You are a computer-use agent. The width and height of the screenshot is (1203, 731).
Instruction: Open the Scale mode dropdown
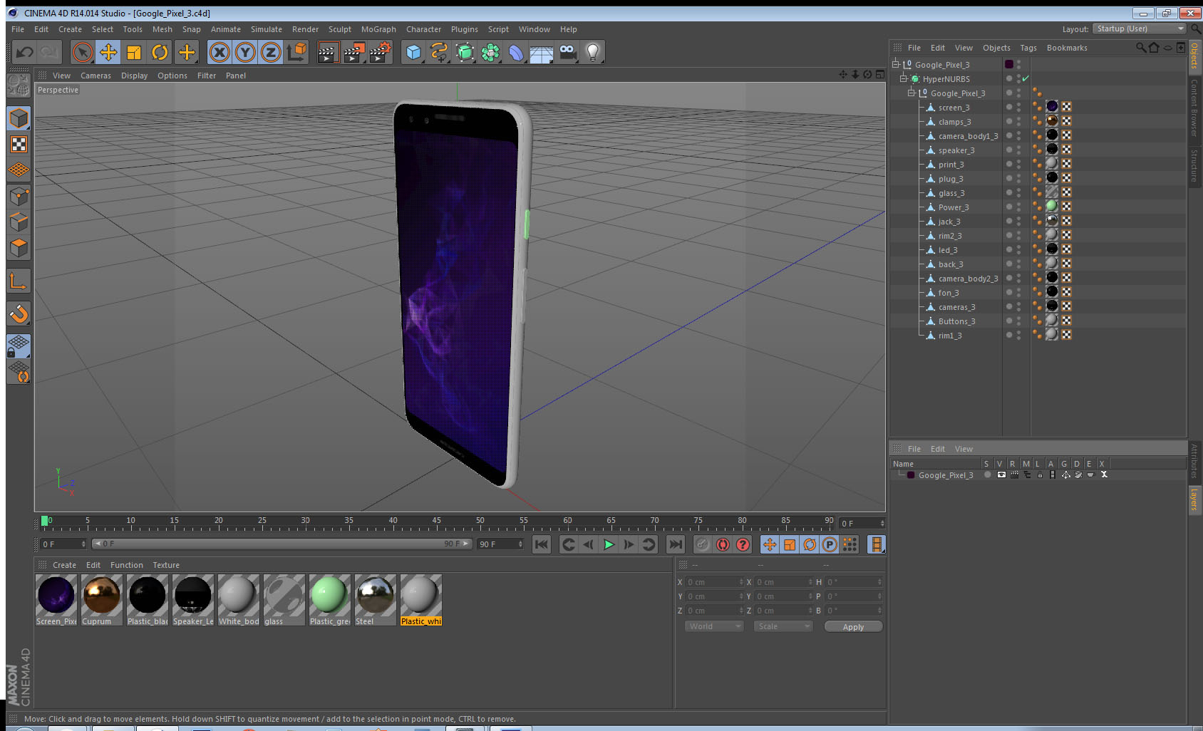(783, 626)
